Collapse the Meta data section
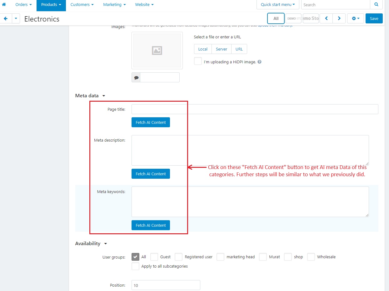Viewport: 389px width, 291px height. point(90,96)
